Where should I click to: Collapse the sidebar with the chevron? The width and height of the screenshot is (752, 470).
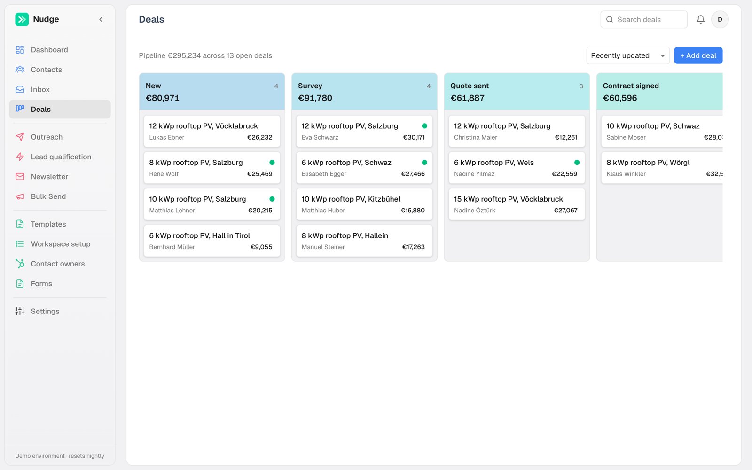click(101, 19)
